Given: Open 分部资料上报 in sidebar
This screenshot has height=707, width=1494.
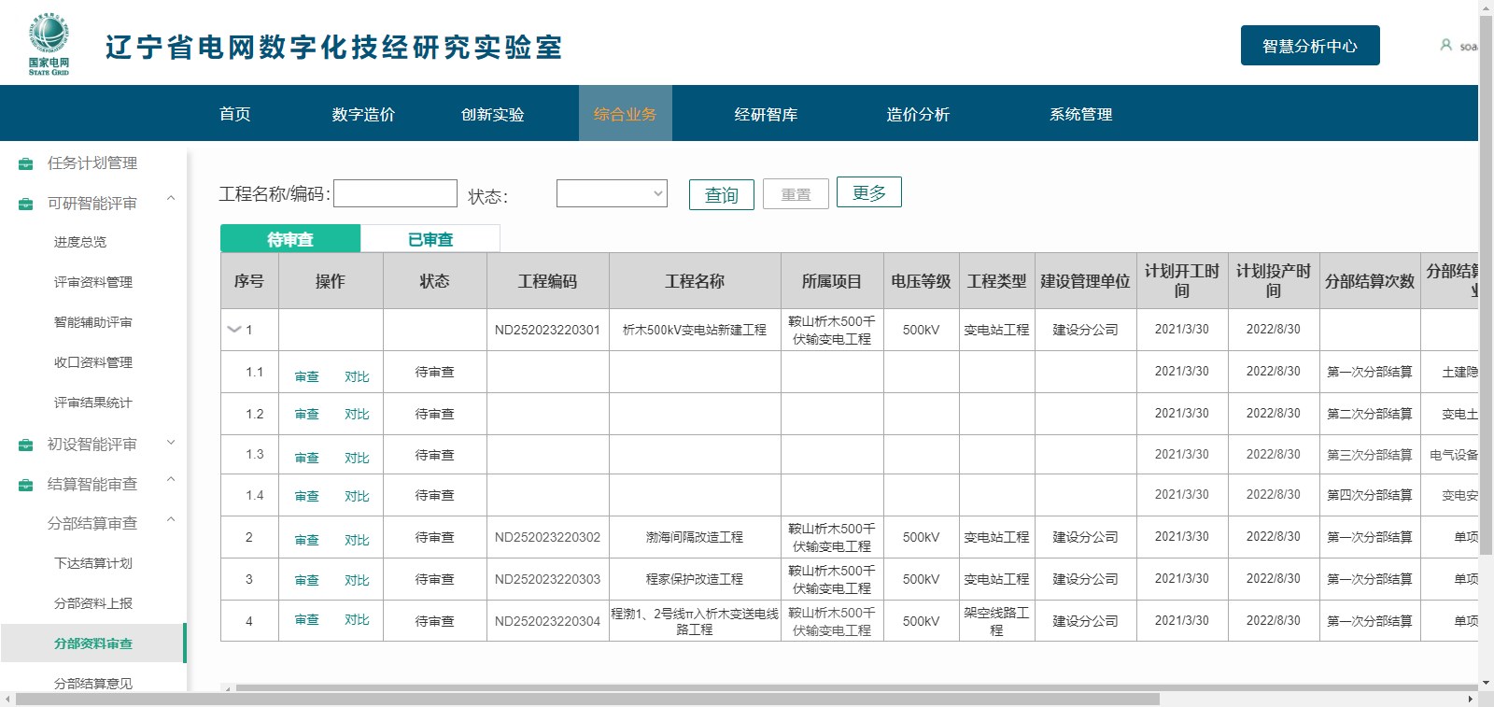Looking at the screenshot, I should pos(93,603).
